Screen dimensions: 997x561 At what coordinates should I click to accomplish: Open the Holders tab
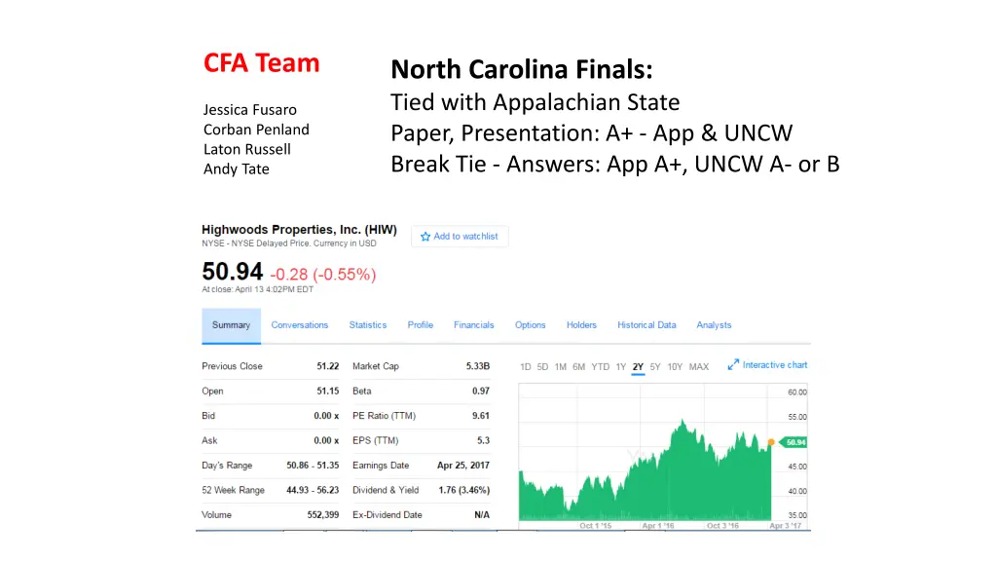pos(582,325)
